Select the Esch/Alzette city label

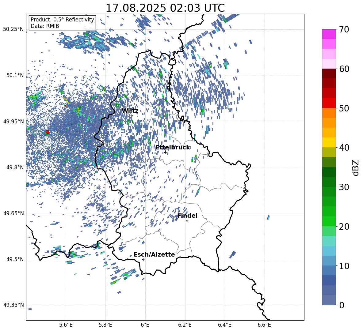coord(154,255)
